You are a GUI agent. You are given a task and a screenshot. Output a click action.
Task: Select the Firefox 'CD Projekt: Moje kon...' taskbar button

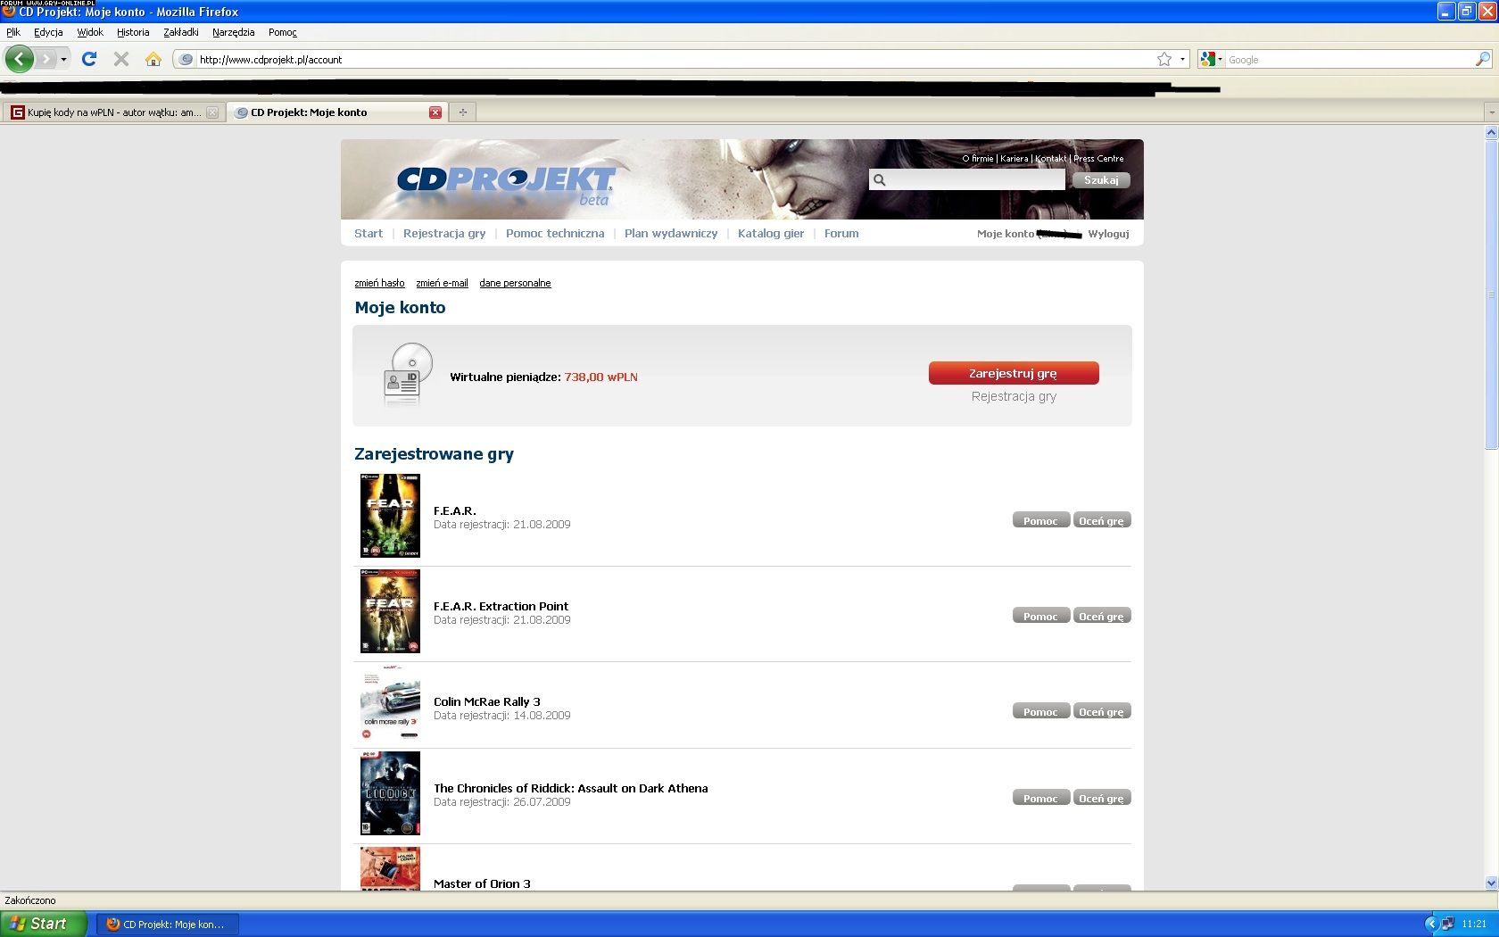click(x=170, y=925)
